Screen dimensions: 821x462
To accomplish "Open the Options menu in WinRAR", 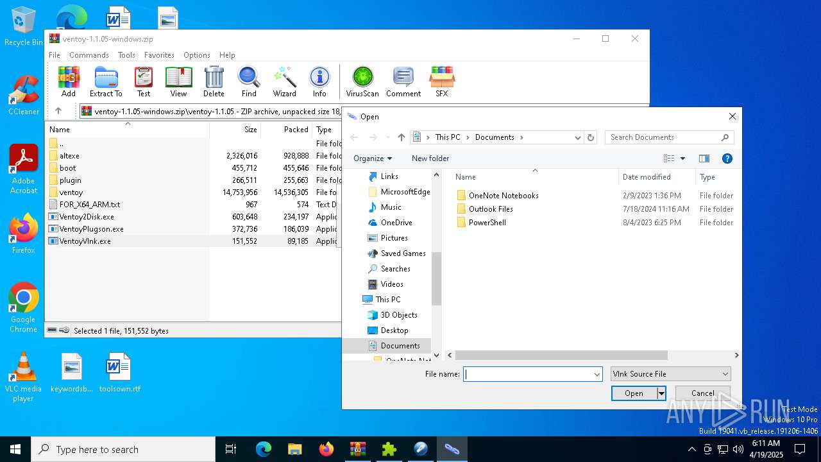I will pos(197,55).
